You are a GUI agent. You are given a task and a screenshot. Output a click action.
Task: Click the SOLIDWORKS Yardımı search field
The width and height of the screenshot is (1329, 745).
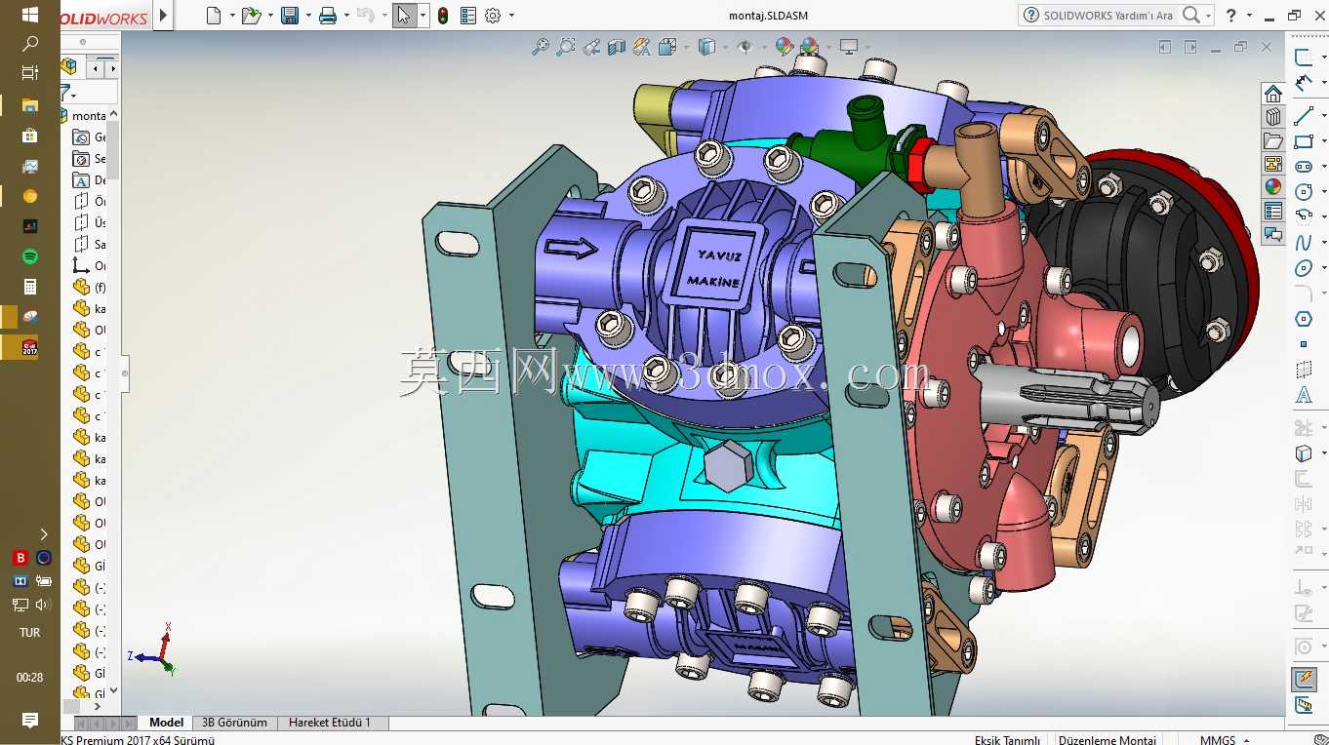coord(1107,16)
